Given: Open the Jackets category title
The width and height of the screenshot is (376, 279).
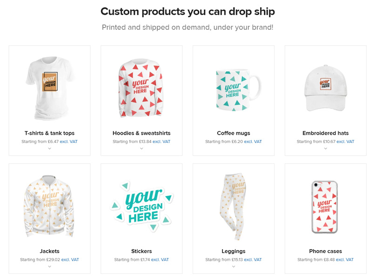Looking at the screenshot, I should tap(49, 251).
